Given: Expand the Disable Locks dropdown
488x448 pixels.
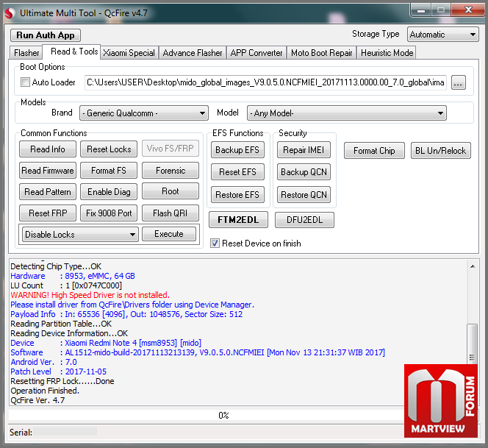Looking at the screenshot, I should (80, 235).
